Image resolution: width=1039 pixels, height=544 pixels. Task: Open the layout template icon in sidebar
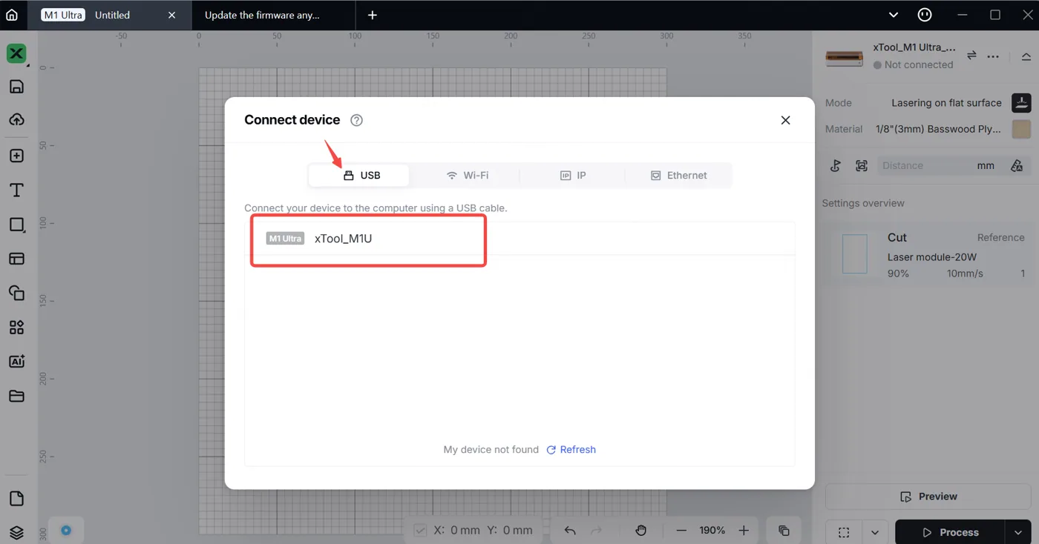point(16,259)
